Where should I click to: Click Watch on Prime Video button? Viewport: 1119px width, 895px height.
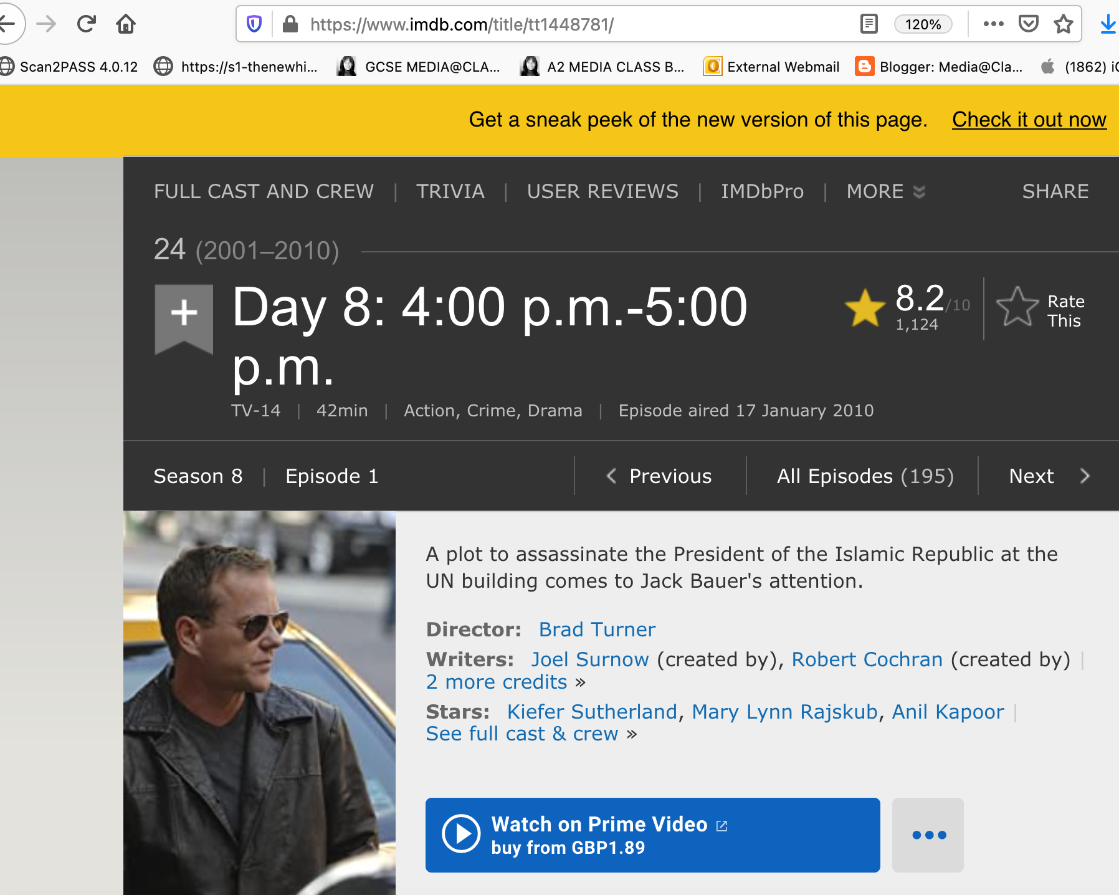[x=652, y=835]
